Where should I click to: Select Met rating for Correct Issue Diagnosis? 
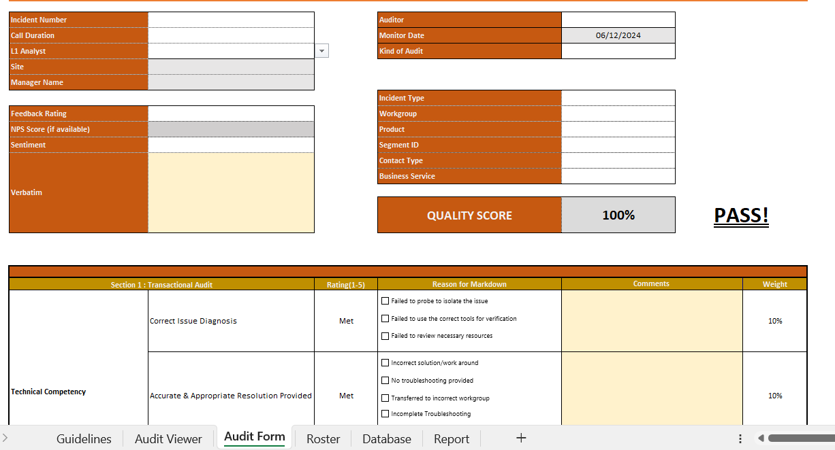pyautogui.click(x=346, y=321)
